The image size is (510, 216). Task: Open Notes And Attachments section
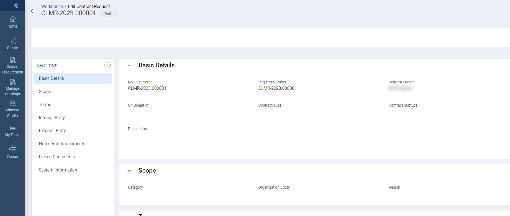point(62,144)
